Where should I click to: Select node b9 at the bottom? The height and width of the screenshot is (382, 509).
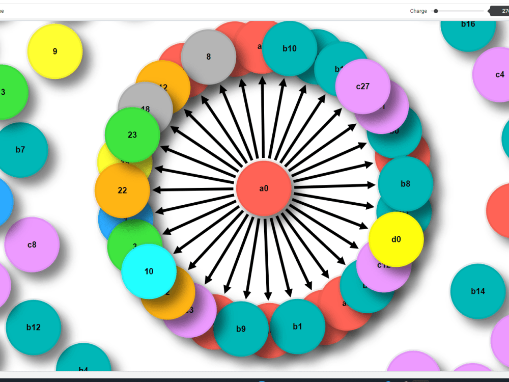pos(241,329)
